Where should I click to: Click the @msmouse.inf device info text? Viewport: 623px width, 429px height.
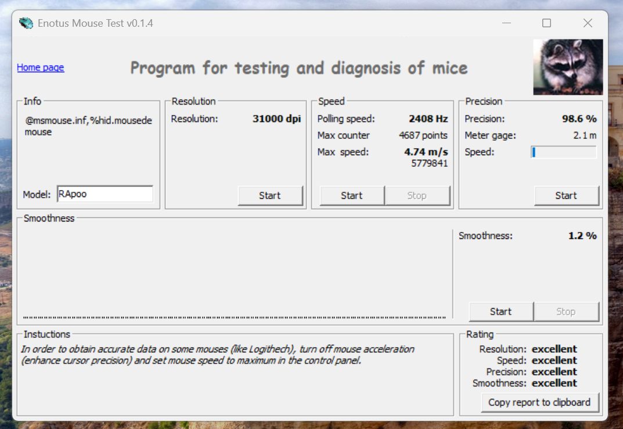coord(88,126)
